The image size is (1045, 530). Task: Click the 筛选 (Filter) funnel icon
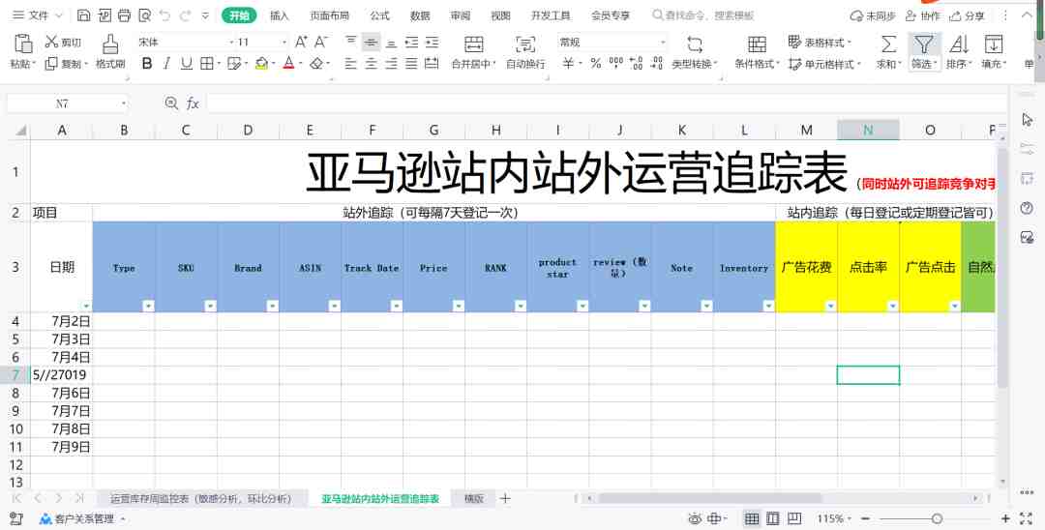coord(923,44)
